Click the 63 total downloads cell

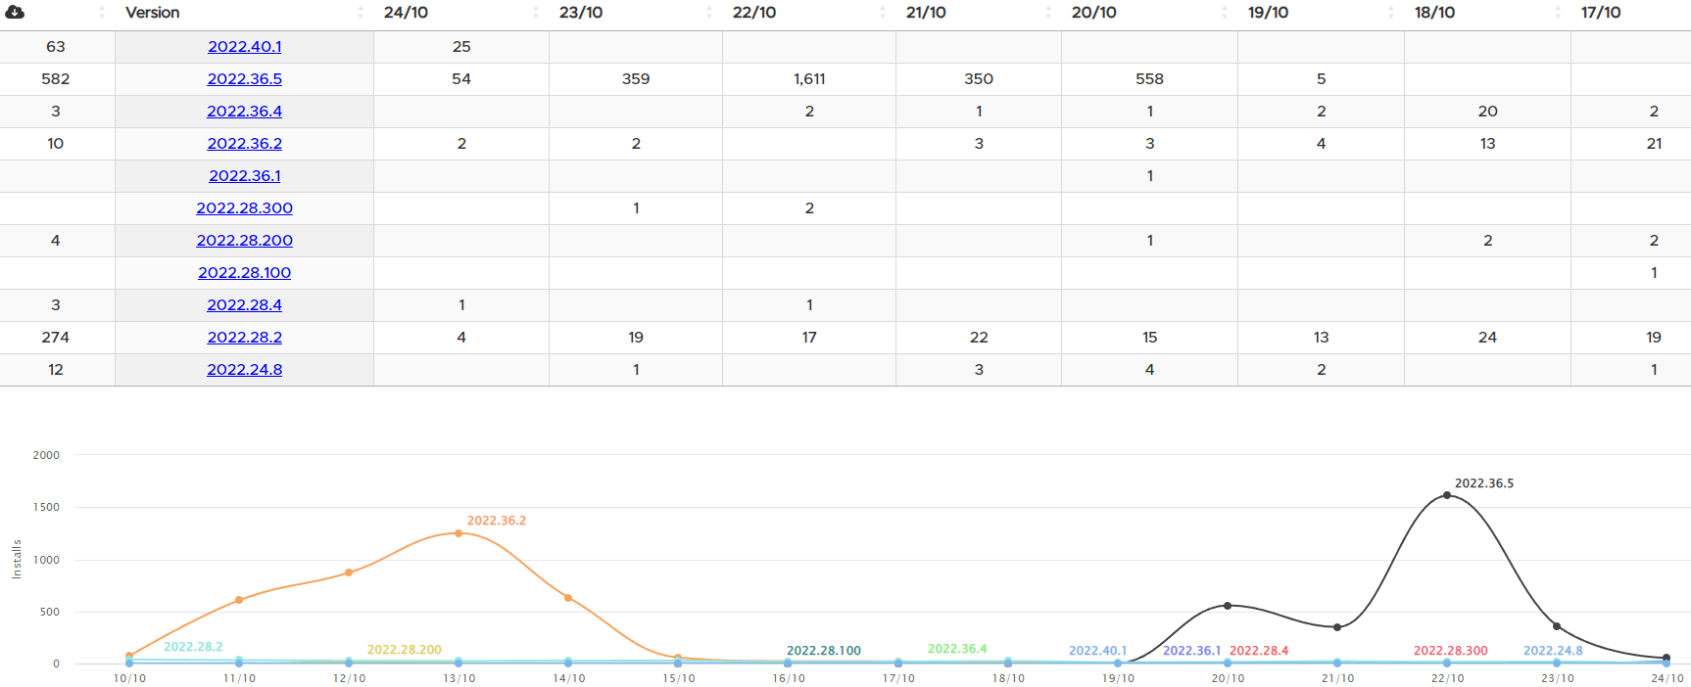(56, 47)
